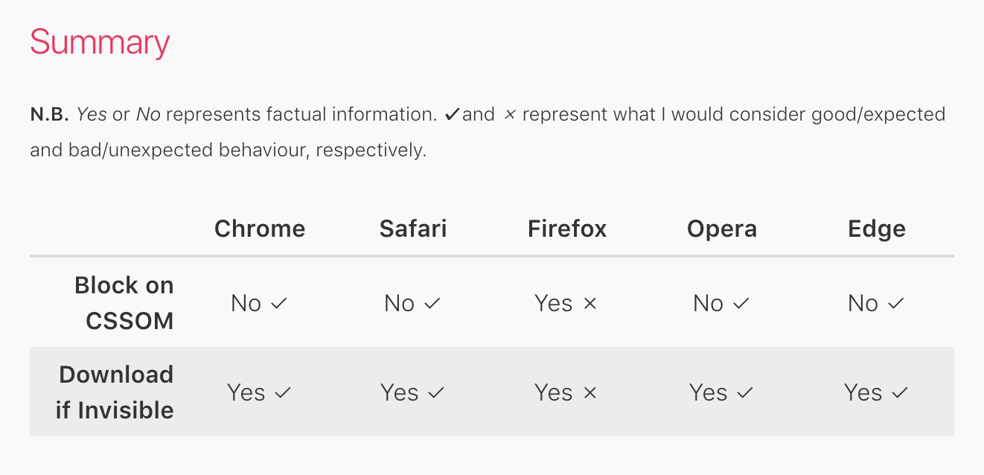Select the Safari column header
This screenshot has width=984, height=475.
pyautogui.click(x=413, y=228)
